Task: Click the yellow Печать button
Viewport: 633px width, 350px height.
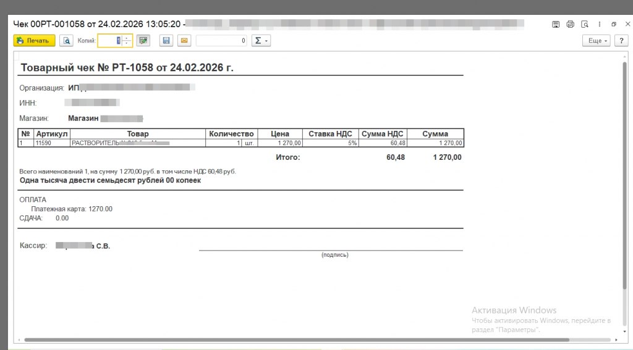Action: [35, 41]
